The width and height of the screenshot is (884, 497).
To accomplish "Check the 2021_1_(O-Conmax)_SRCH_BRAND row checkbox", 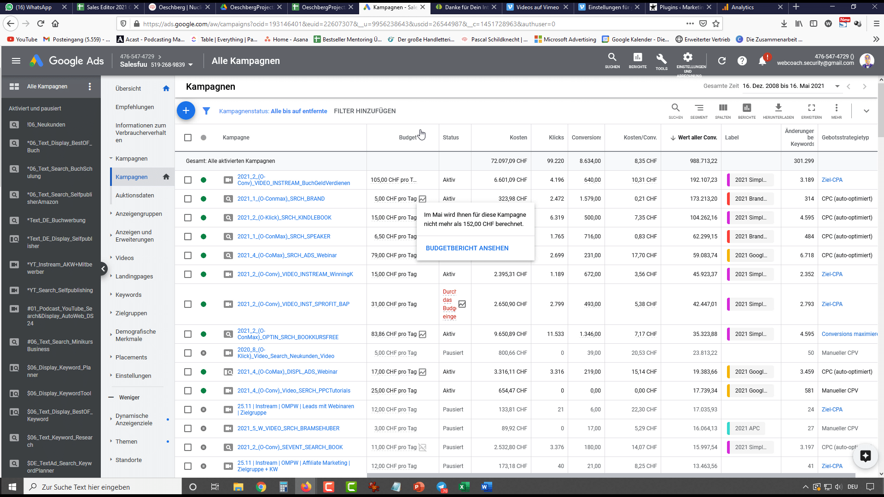I will point(188,199).
